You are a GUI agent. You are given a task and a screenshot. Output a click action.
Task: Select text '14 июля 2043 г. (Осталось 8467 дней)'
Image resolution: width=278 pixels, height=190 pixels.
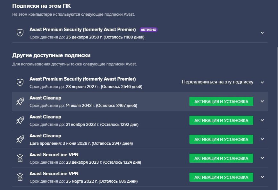pos(101,106)
